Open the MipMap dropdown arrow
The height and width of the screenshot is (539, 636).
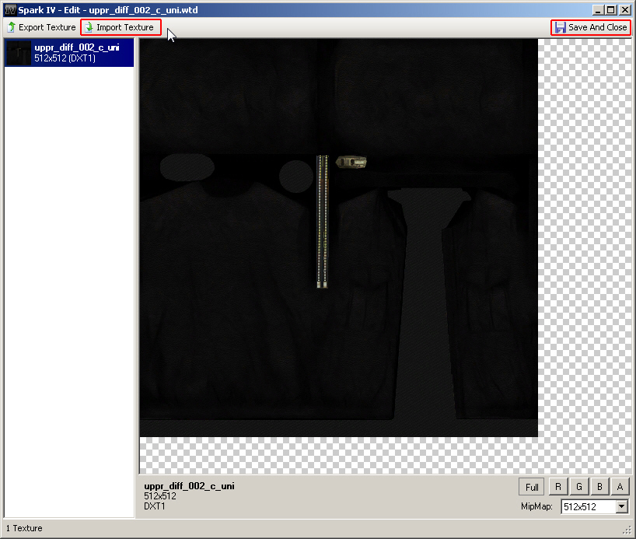(622, 506)
